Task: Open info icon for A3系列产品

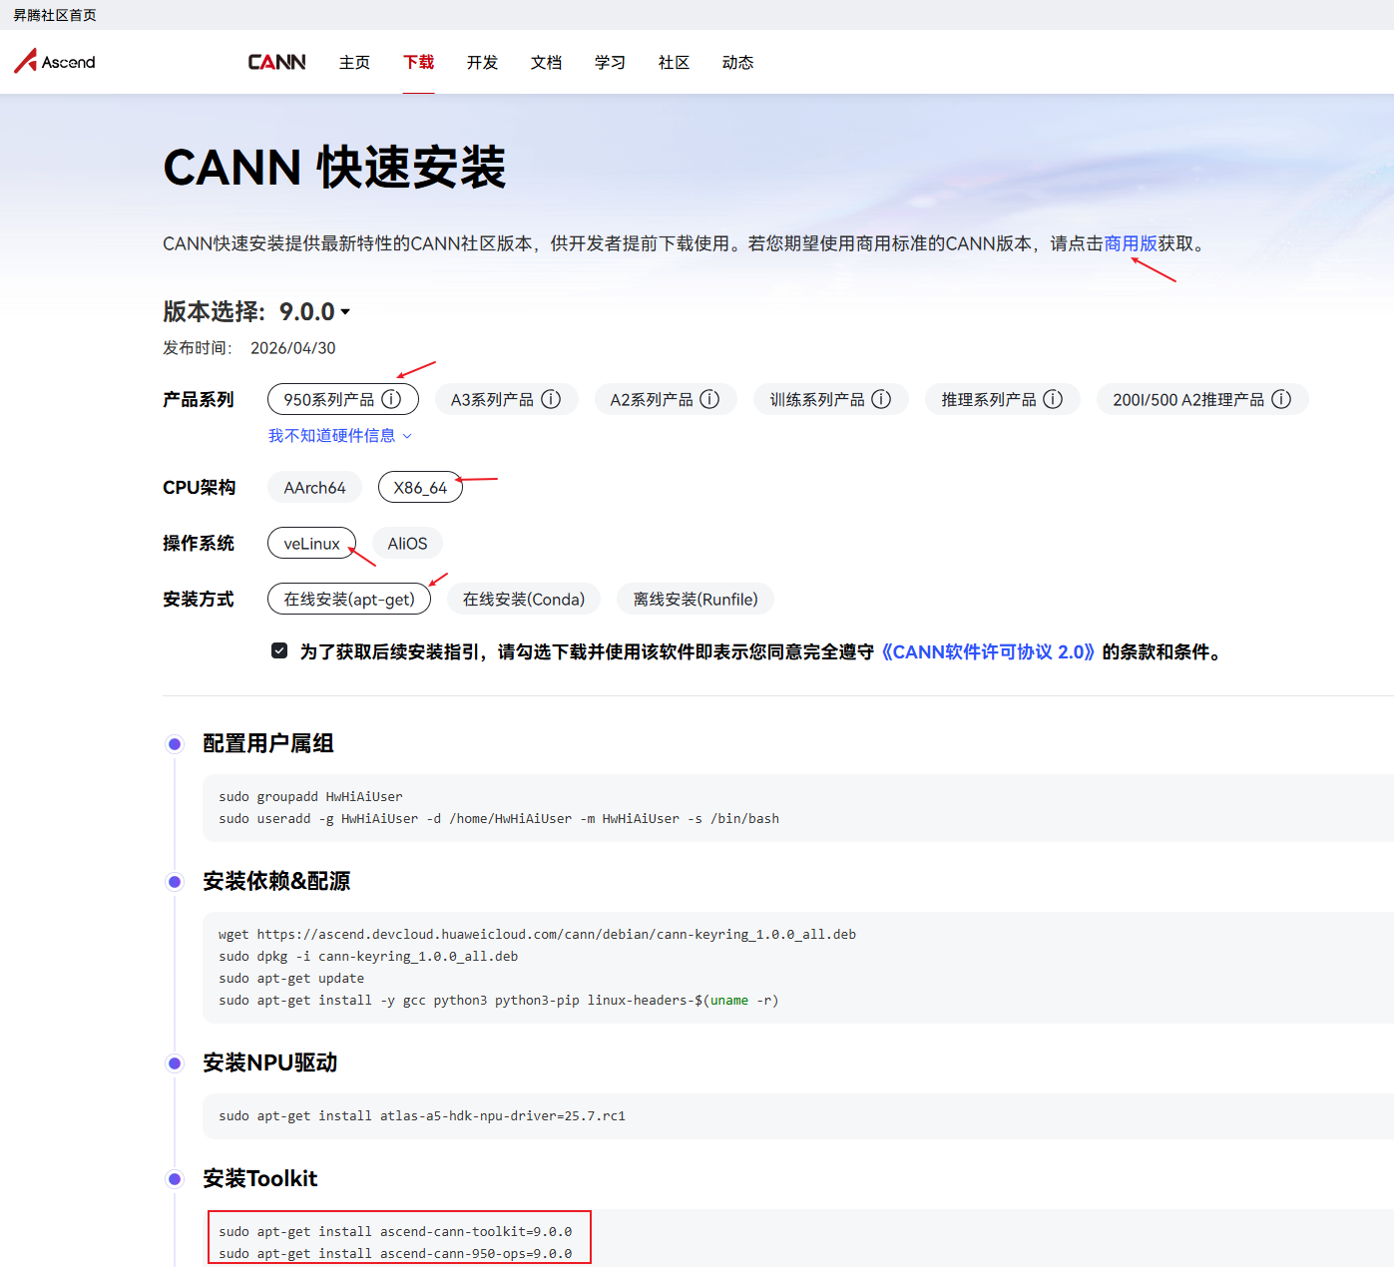Action: [x=551, y=399]
